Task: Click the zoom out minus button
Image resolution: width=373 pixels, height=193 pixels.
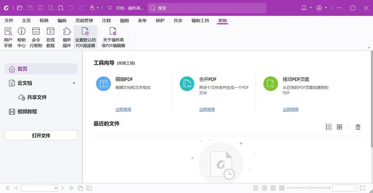Action: coord(288,188)
